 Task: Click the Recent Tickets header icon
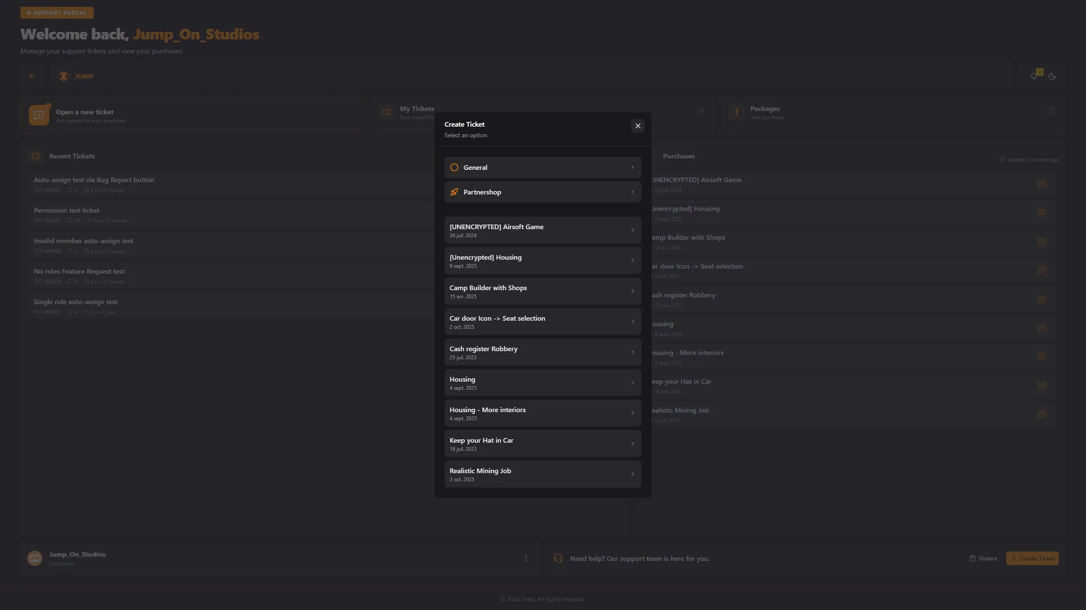click(36, 156)
